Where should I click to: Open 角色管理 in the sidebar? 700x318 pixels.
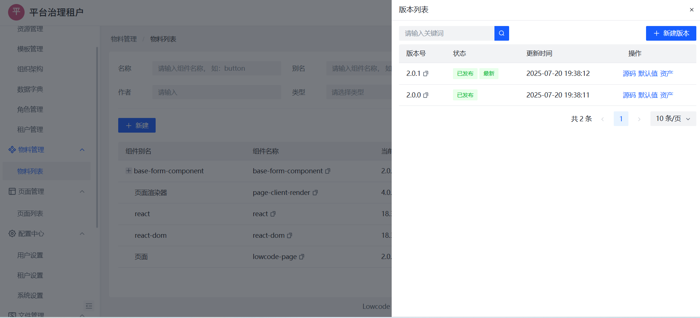pos(30,110)
